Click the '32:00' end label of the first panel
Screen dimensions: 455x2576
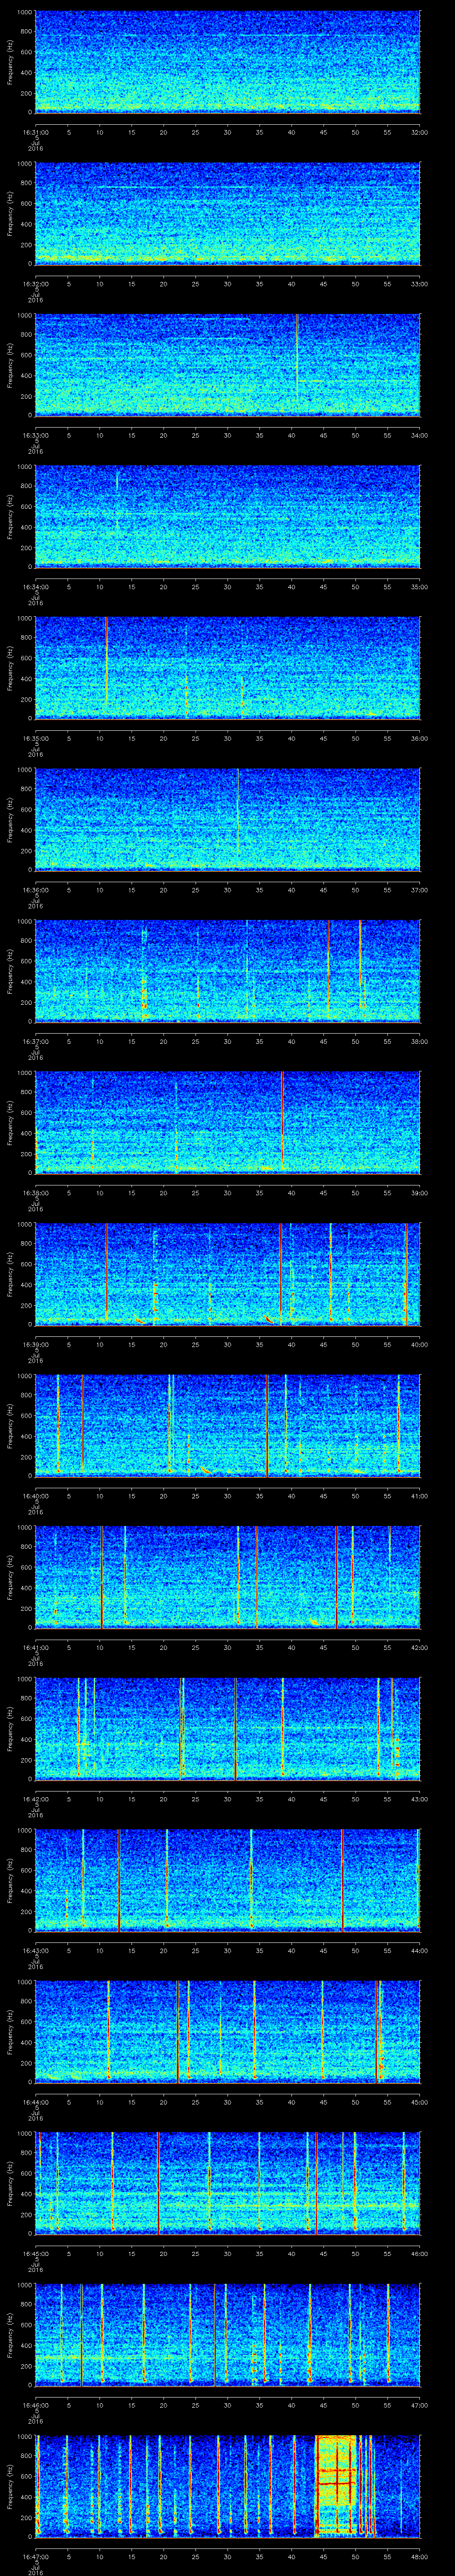point(419,132)
